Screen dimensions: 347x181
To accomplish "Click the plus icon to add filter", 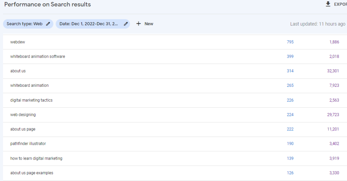I will [138, 24].
